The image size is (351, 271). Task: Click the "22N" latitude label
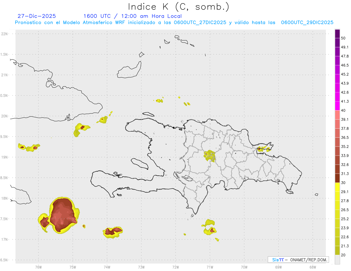pos(5,34)
